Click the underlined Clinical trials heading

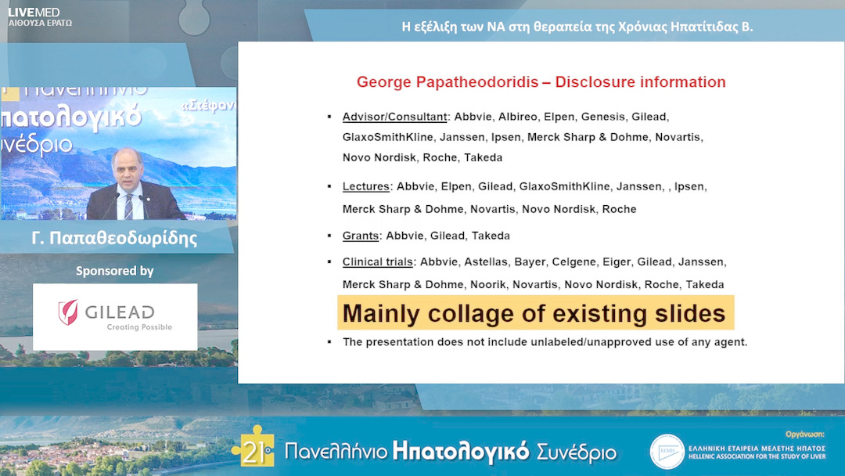(x=378, y=262)
